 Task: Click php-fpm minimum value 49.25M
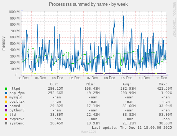pyautogui.click(x=93, y=93)
